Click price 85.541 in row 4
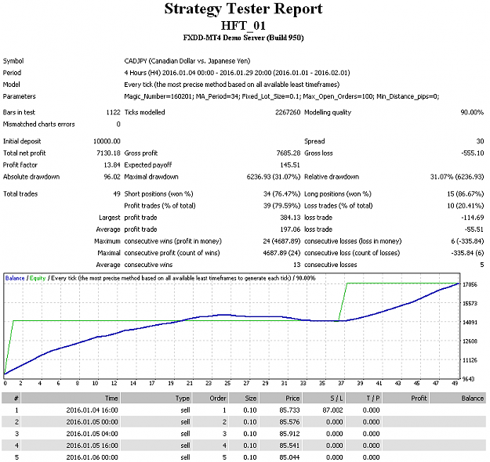Image resolution: width=490 pixels, height=462 pixels. [x=289, y=446]
